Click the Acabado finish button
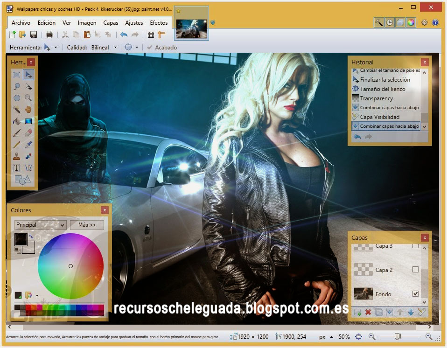 (x=162, y=47)
